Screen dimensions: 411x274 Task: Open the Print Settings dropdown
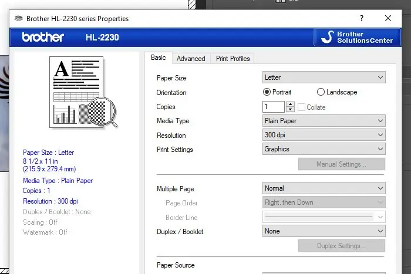click(x=324, y=149)
